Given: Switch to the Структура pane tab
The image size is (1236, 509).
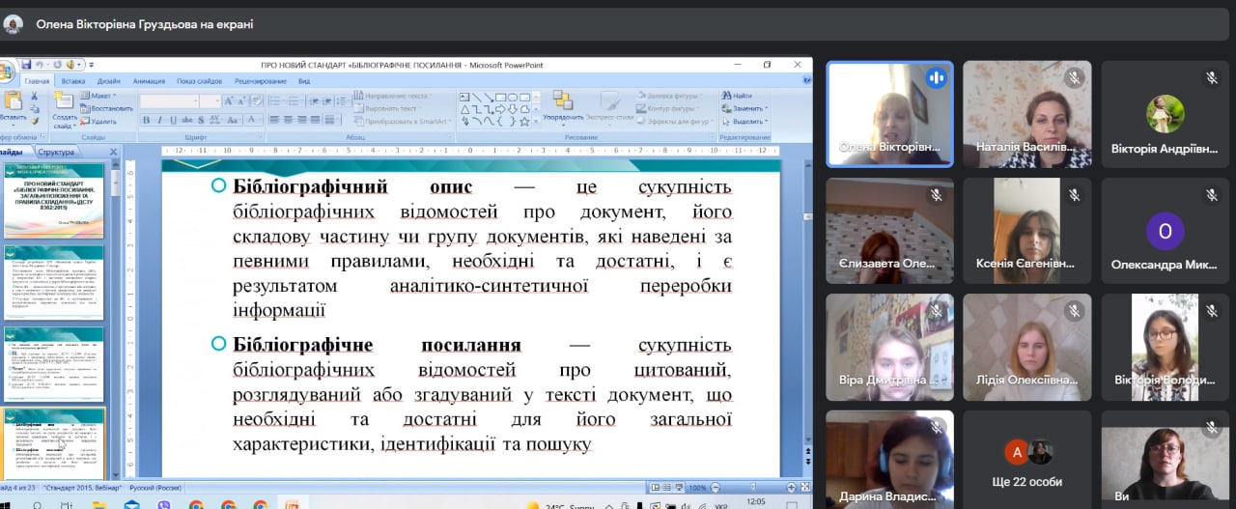Looking at the screenshot, I should click(x=58, y=152).
